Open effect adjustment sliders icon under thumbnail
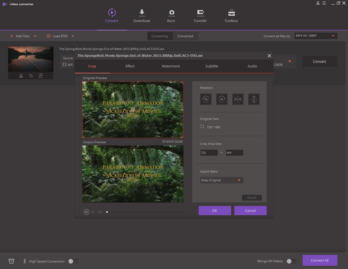The height and width of the screenshot is (269, 348). 41,76
